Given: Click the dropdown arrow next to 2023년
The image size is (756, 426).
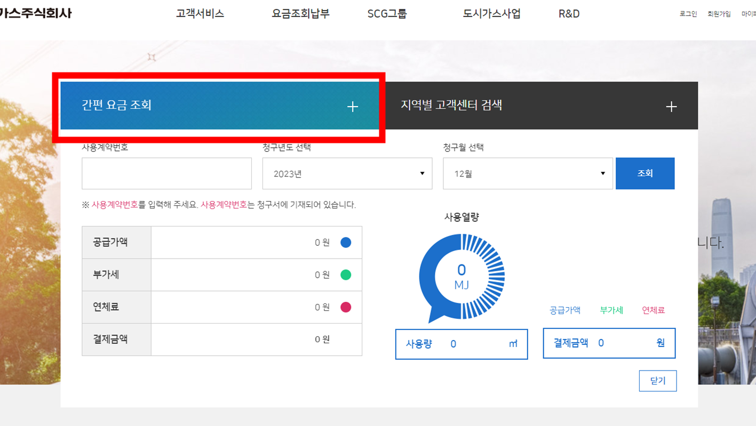Looking at the screenshot, I should click(x=421, y=173).
